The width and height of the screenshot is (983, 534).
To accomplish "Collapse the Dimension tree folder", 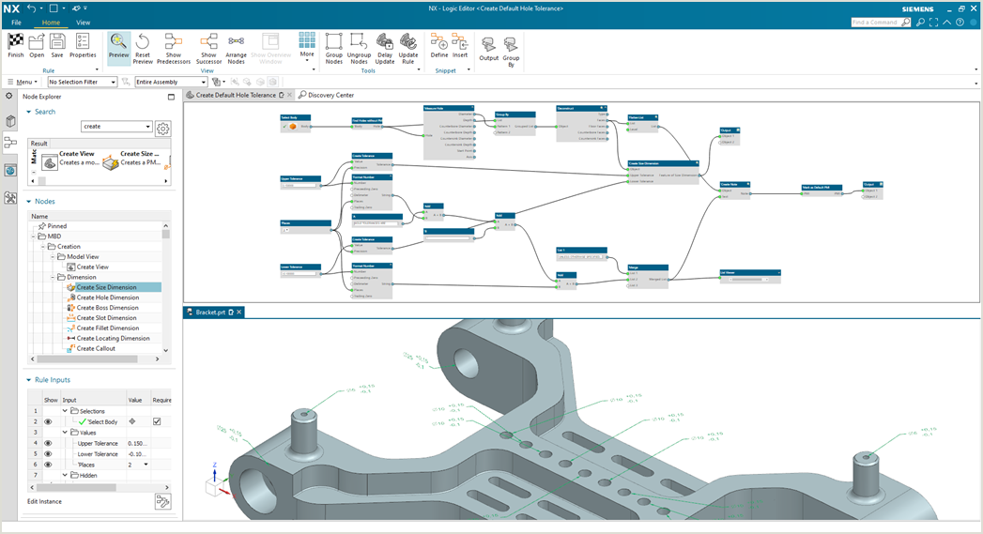I will click(54, 277).
